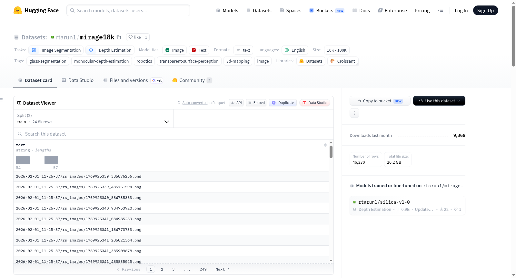Viewport: 516px width, 278px height.
Task: Like the mirage18k dataset
Action: point(134,37)
